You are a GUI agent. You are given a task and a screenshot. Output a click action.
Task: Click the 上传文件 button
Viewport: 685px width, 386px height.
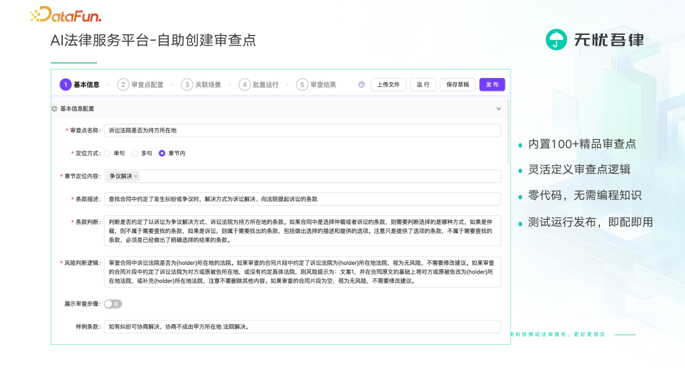click(x=388, y=84)
